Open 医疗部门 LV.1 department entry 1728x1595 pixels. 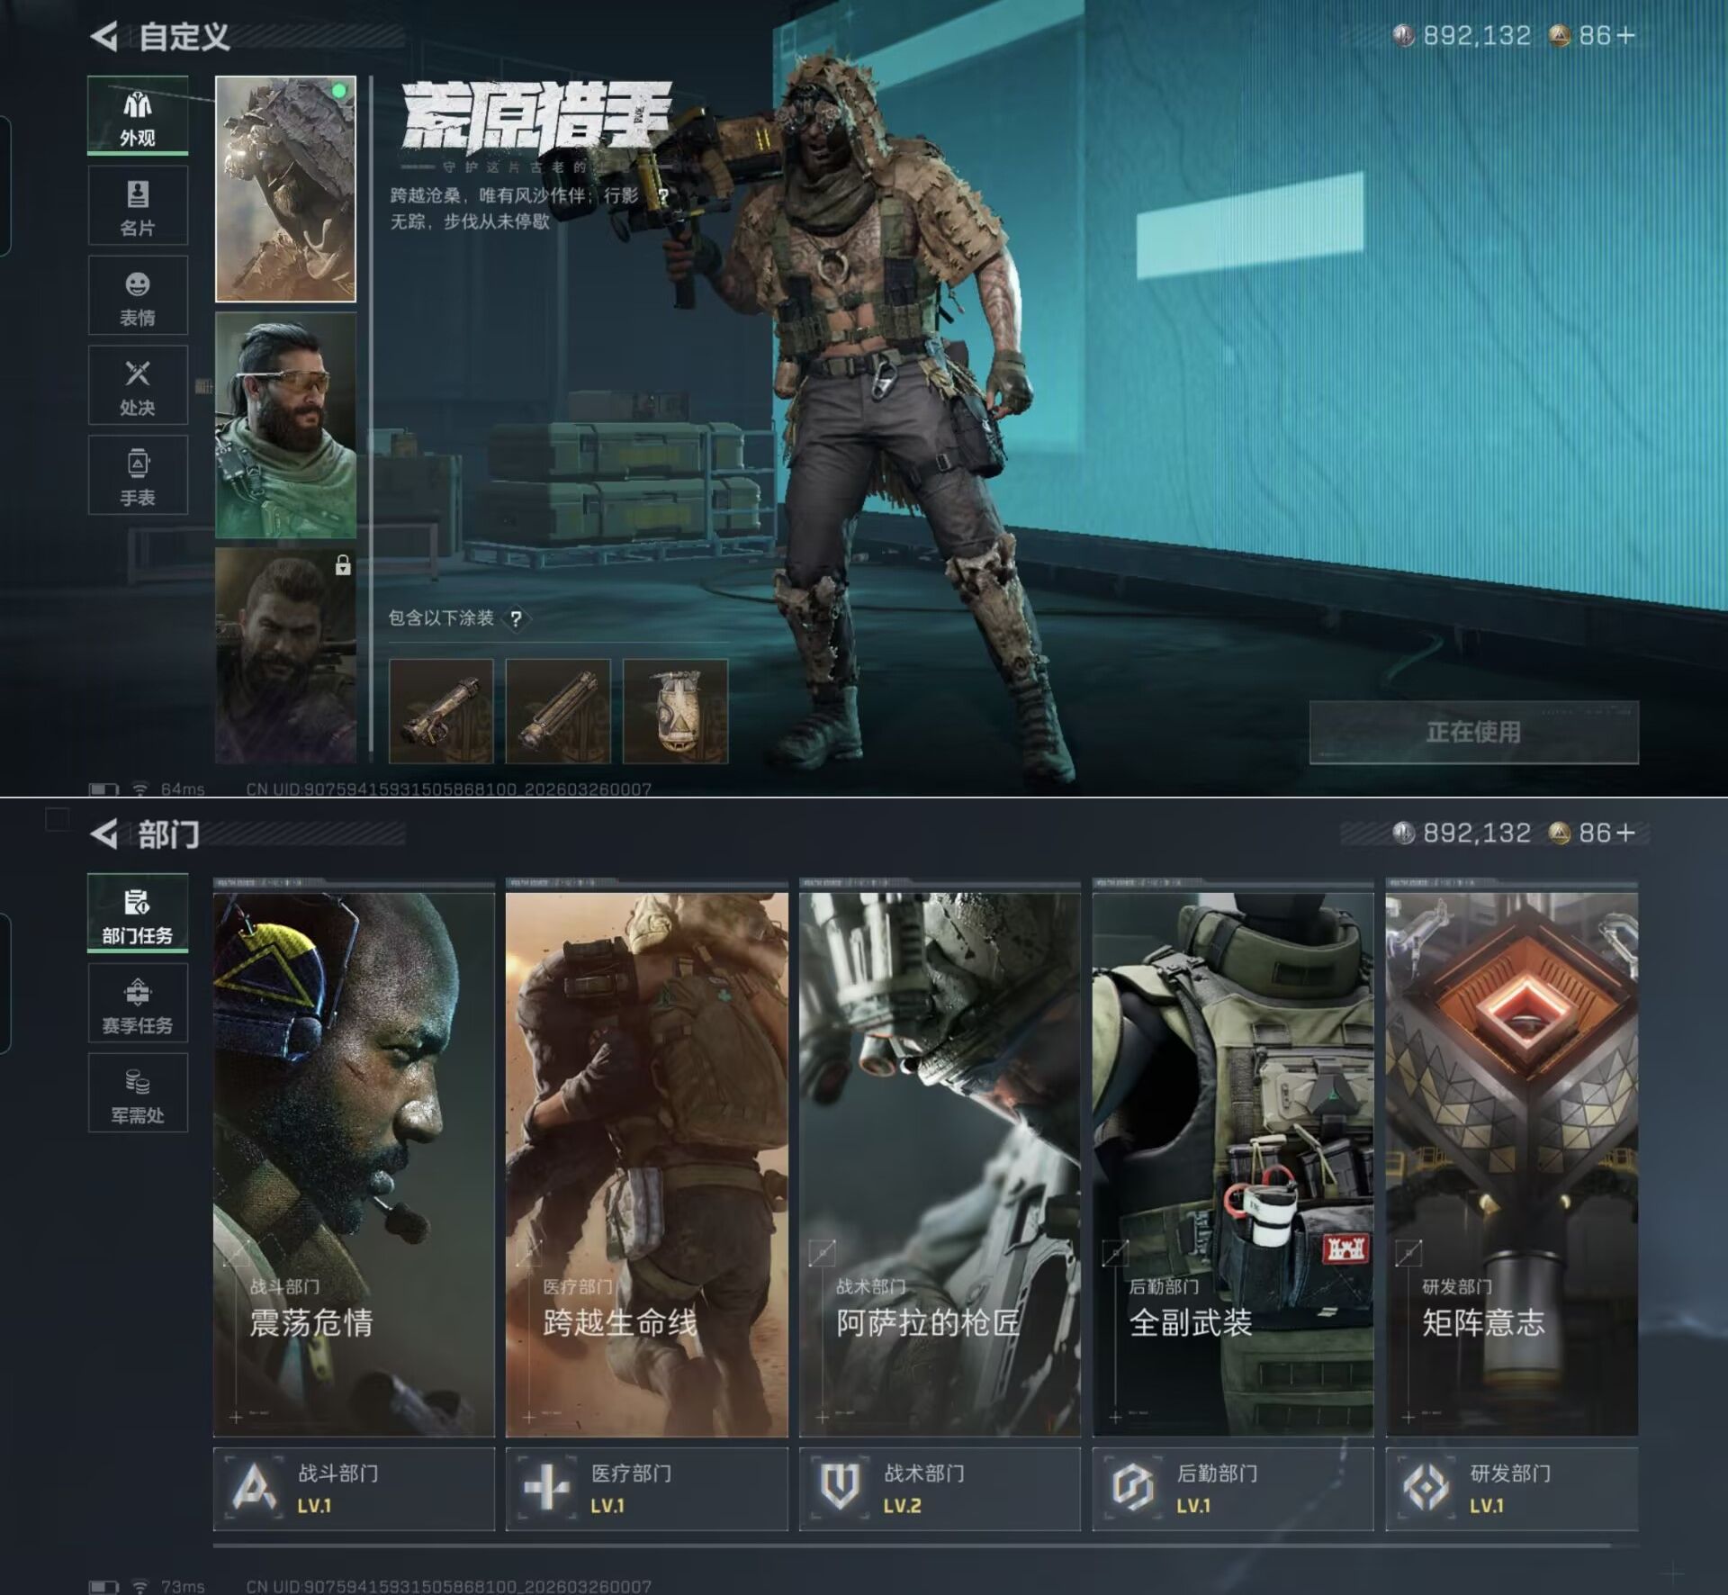point(646,1489)
